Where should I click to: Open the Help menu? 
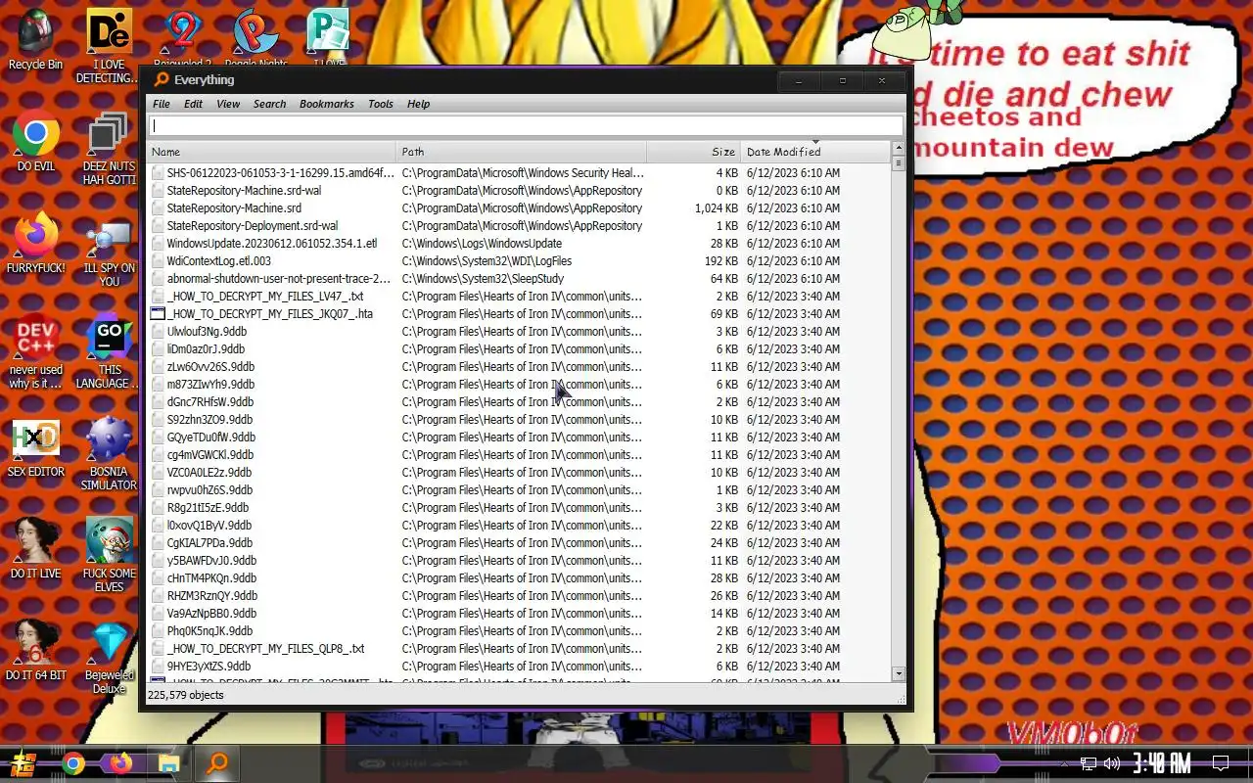pyautogui.click(x=419, y=104)
